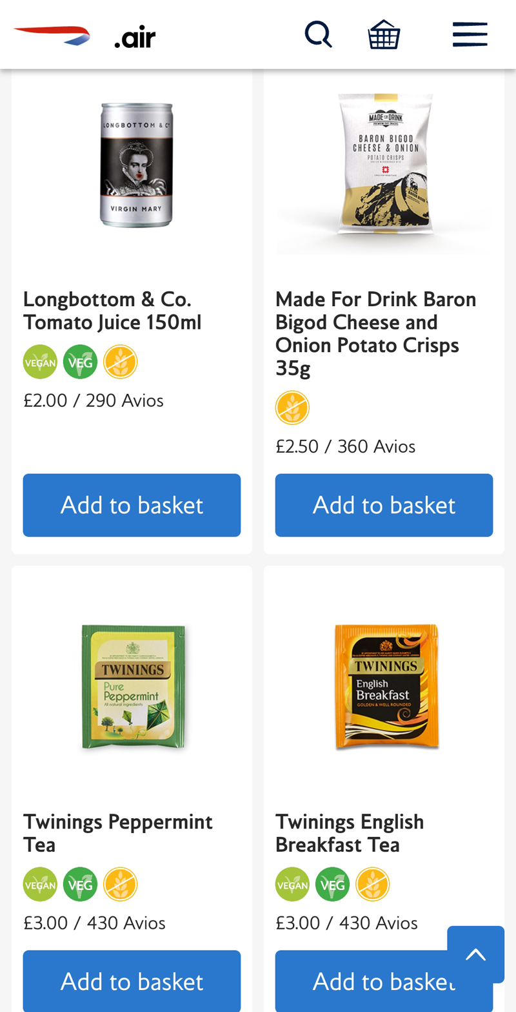The image size is (516, 1012).
Task: Click Vegan icon under Tomato Juice
Action: coord(40,362)
